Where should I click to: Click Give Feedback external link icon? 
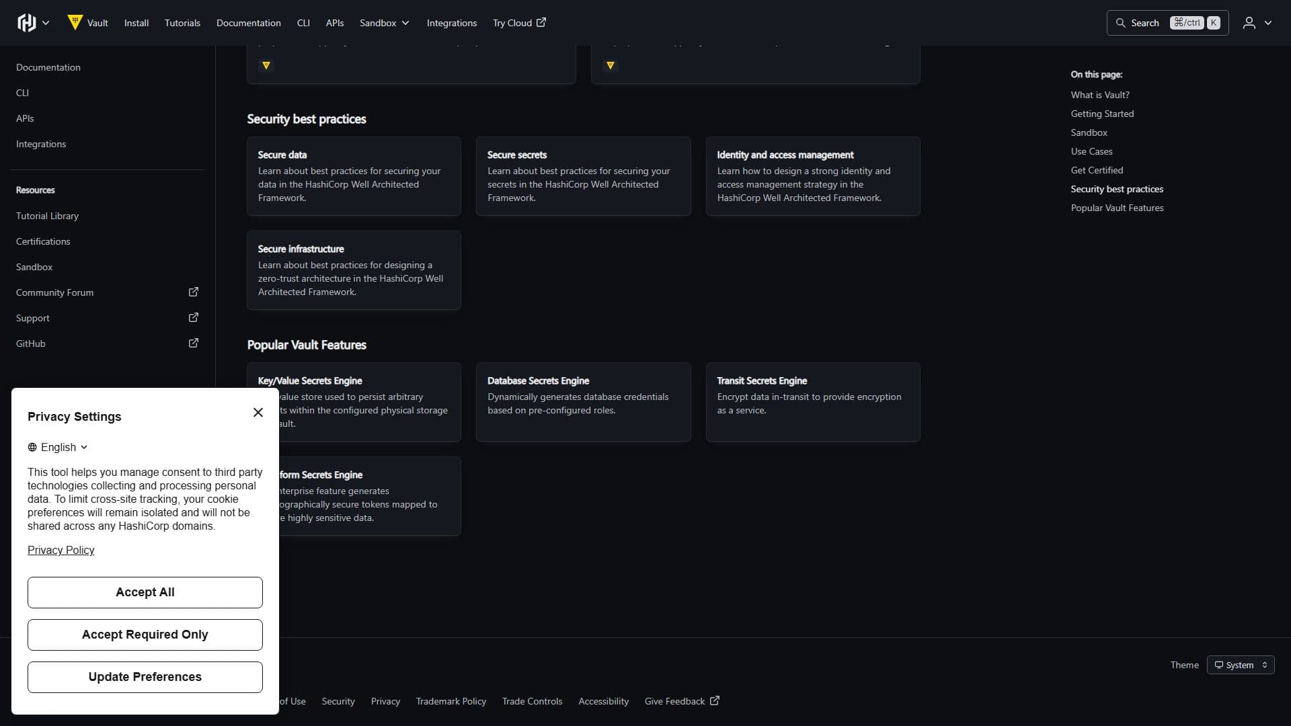pyautogui.click(x=715, y=700)
